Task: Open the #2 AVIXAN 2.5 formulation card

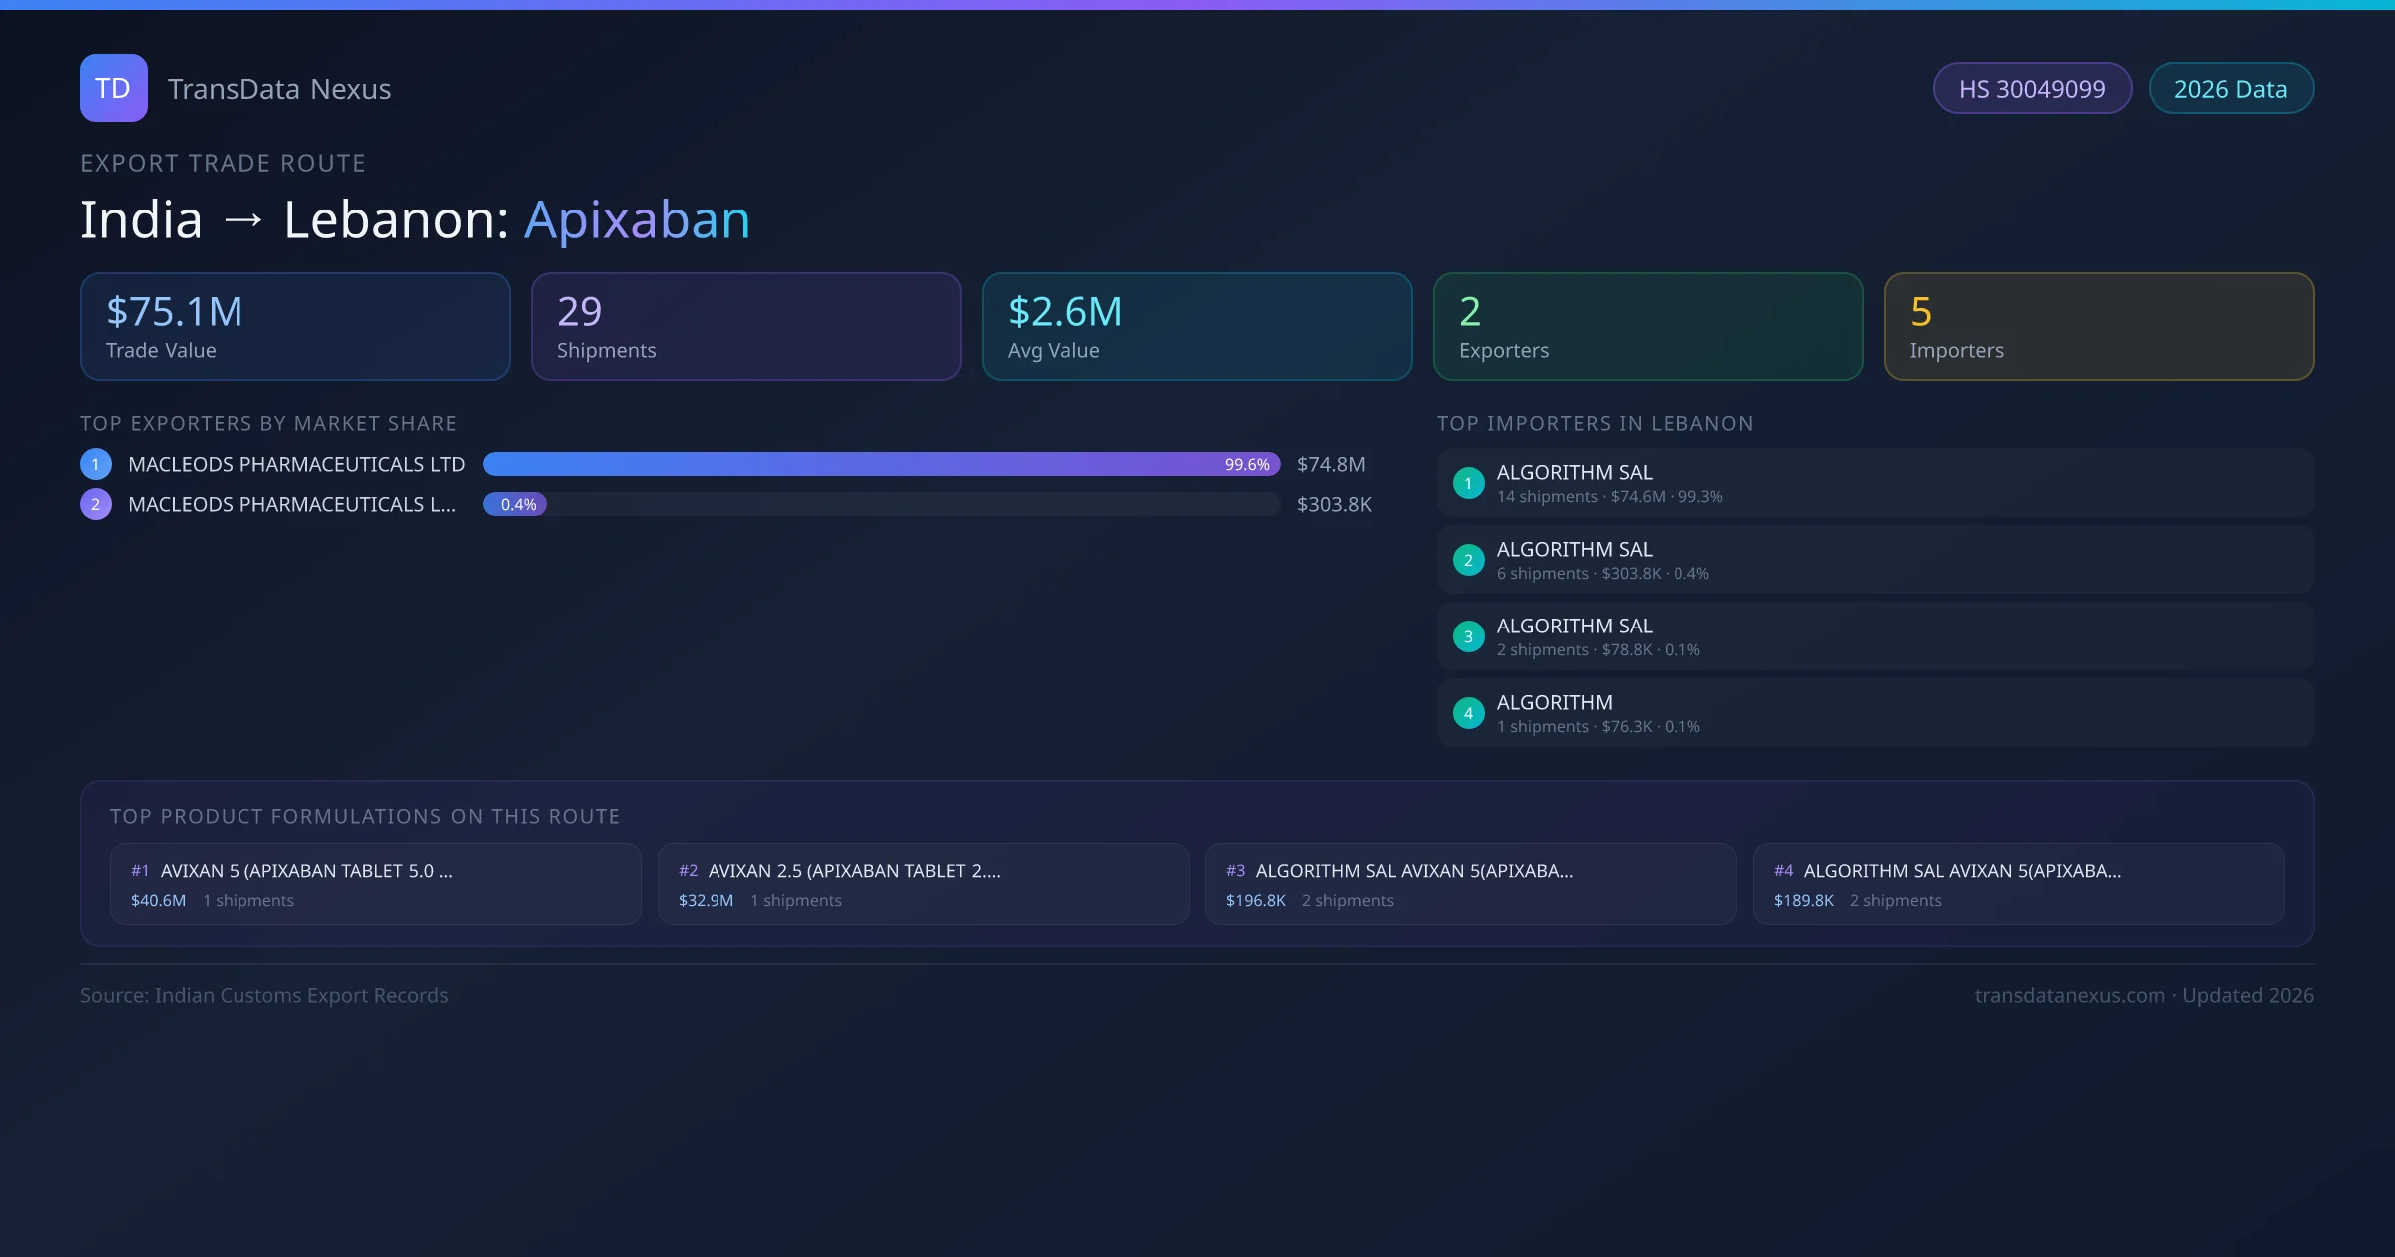Action: click(923, 884)
